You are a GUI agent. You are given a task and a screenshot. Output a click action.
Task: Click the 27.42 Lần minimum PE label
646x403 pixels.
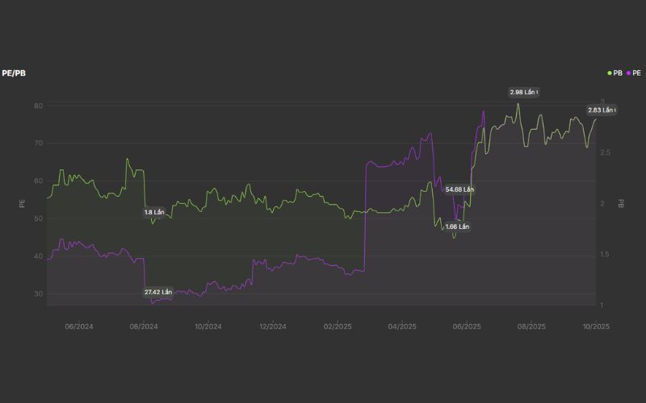(158, 292)
